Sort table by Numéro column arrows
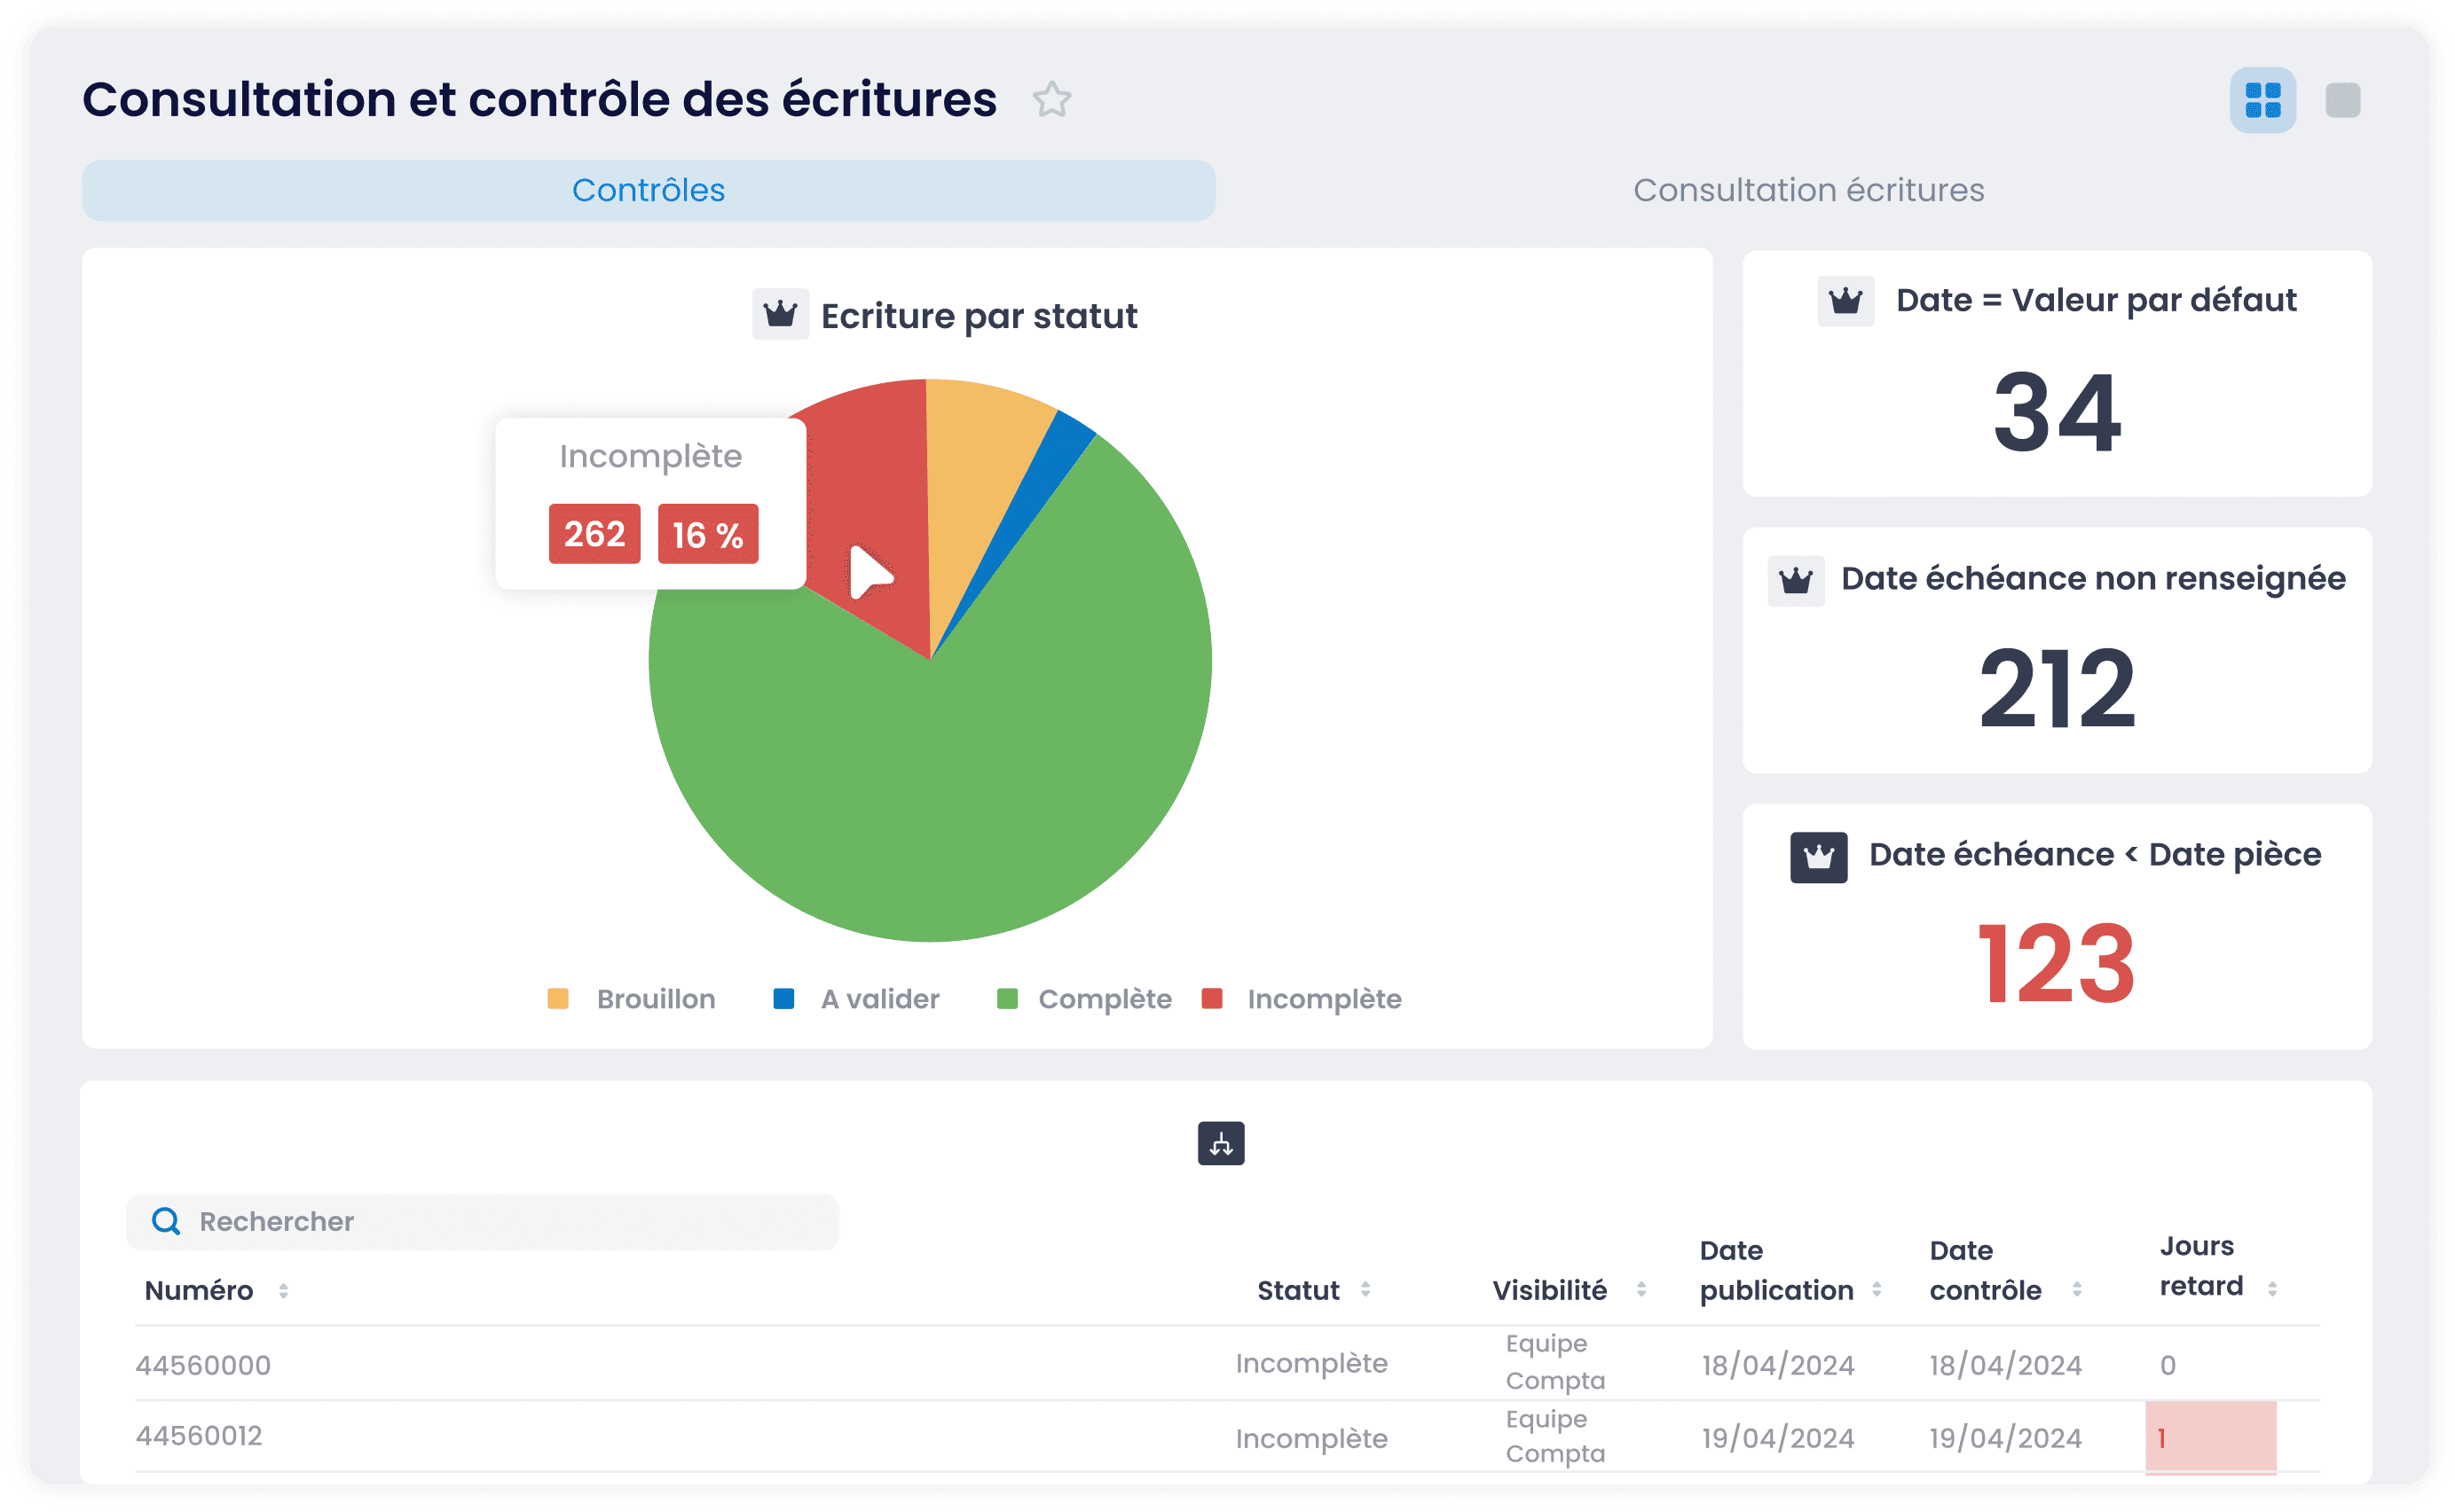This screenshot has width=2455, height=1512. tap(283, 1291)
